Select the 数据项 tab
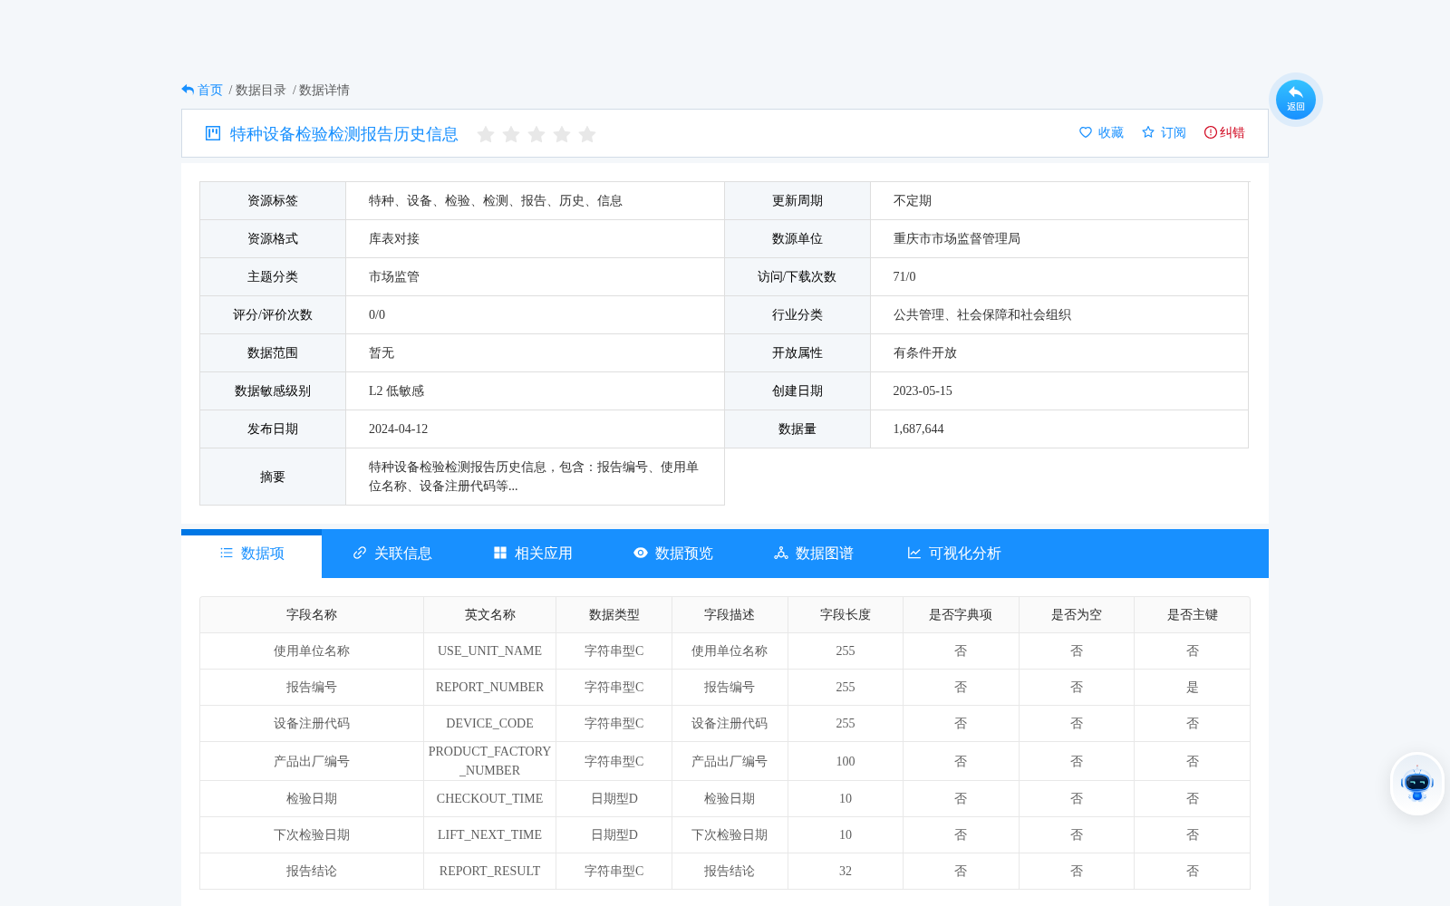The height and width of the screenshot is (906, 1450). [x=252, y=554]
